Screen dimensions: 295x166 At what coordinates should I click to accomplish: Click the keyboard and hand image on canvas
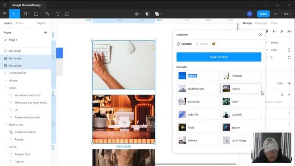[x=124, y=65]
